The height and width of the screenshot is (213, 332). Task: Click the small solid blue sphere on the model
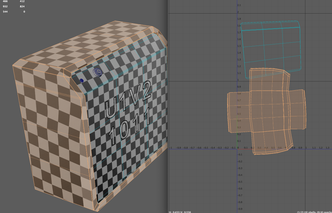pos(81,80)
